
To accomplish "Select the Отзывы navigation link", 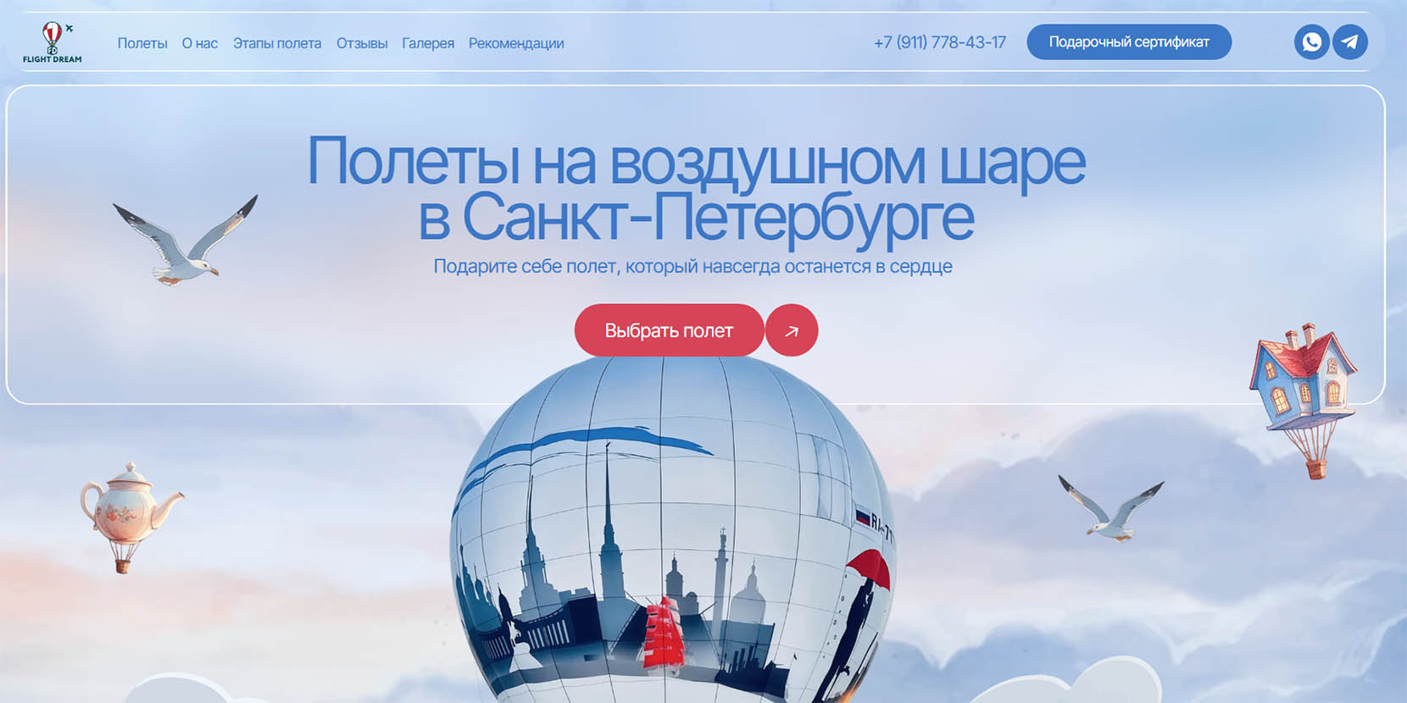I will tap(362, 43).
